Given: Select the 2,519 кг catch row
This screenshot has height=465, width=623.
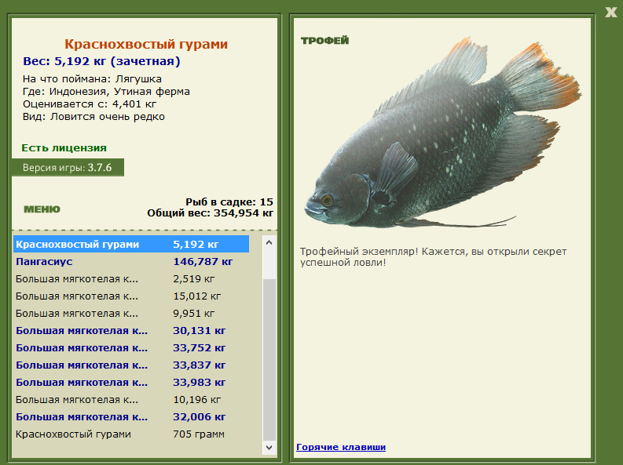Looking at the screenshot, I should [131, 279].
